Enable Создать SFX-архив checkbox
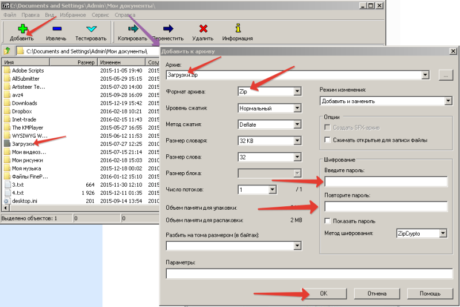Screen dimensions: 460x307 tap(328, 127)
